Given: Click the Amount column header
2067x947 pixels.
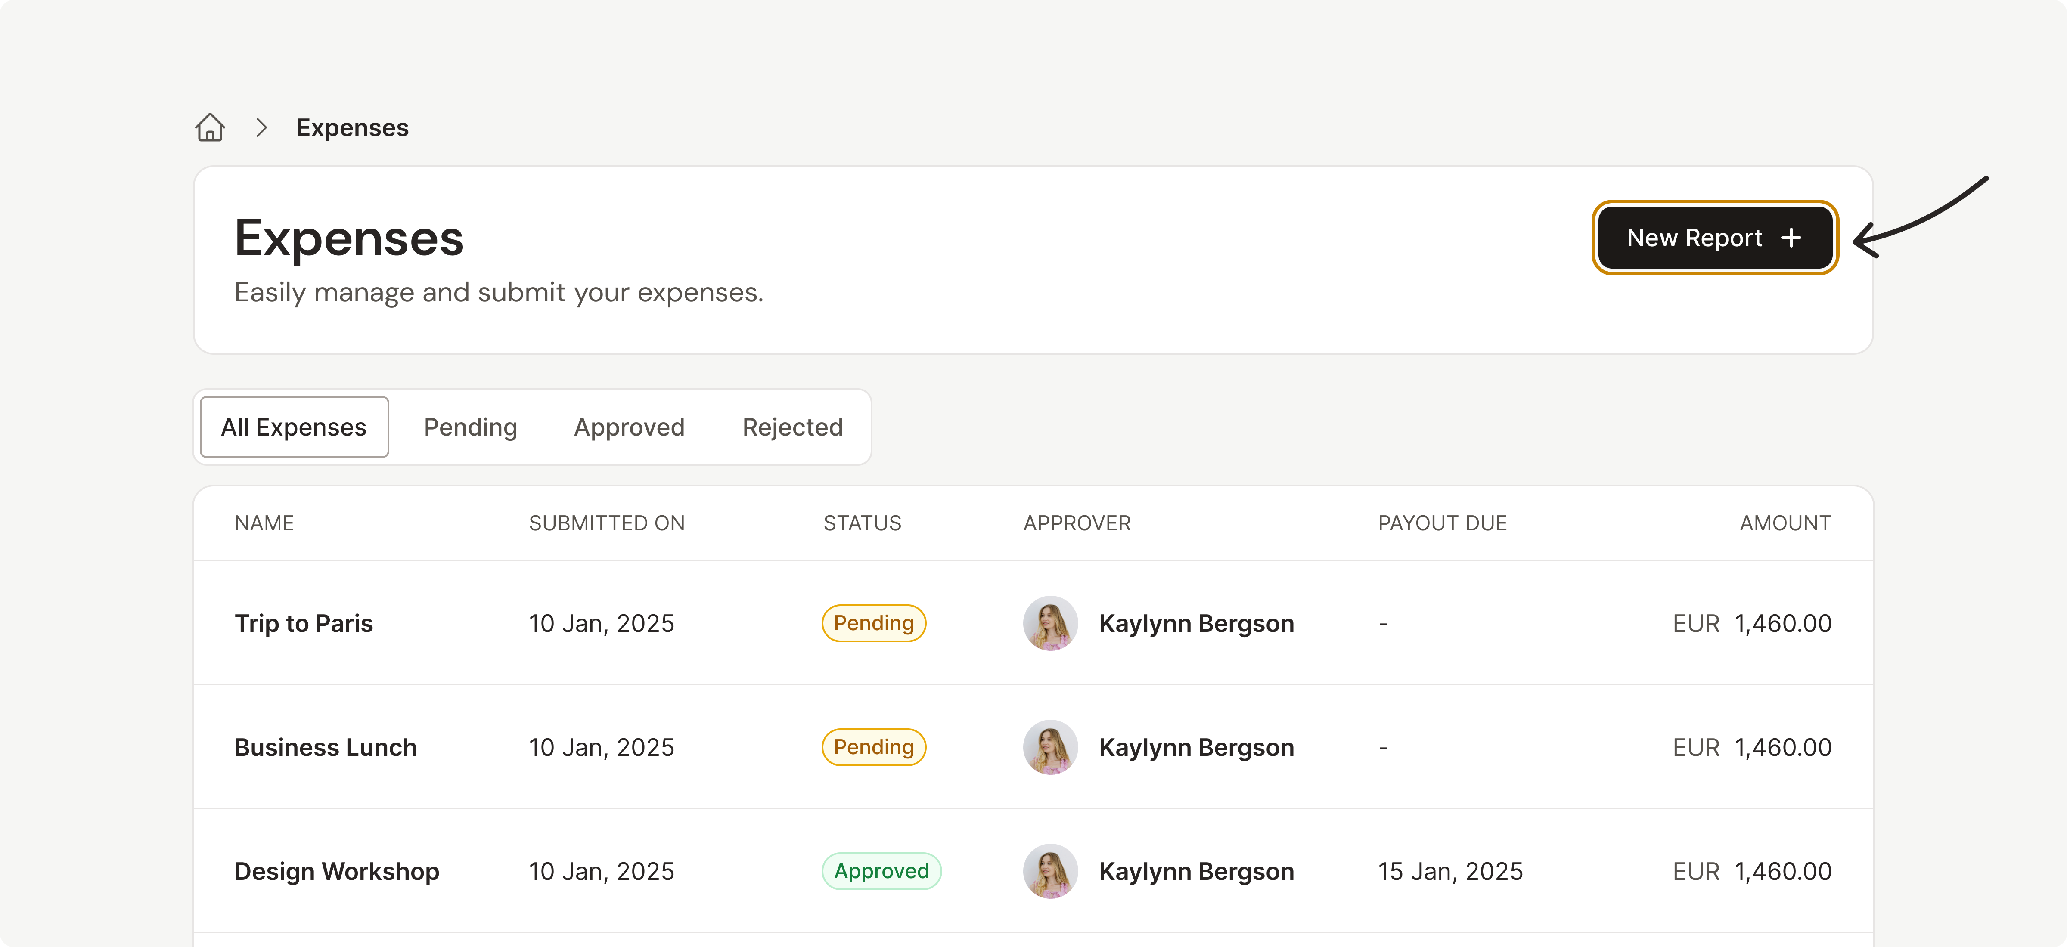Looking at the screenshot, I should point(1785,523).
